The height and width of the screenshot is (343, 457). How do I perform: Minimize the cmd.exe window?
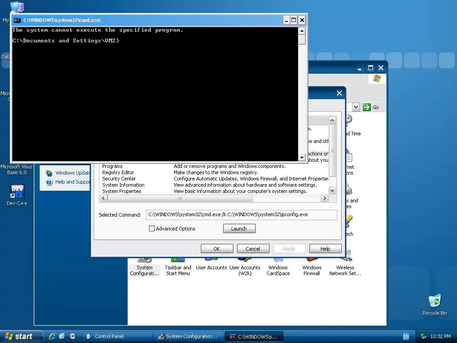click(x=287, y=20)
